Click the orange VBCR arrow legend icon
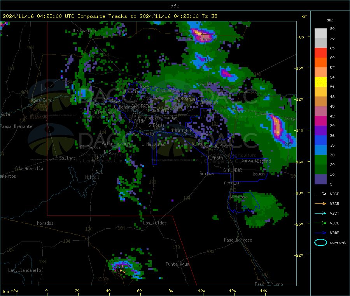Image resolution: width=350 pixels, height=296 pixels. coord(320,203)
